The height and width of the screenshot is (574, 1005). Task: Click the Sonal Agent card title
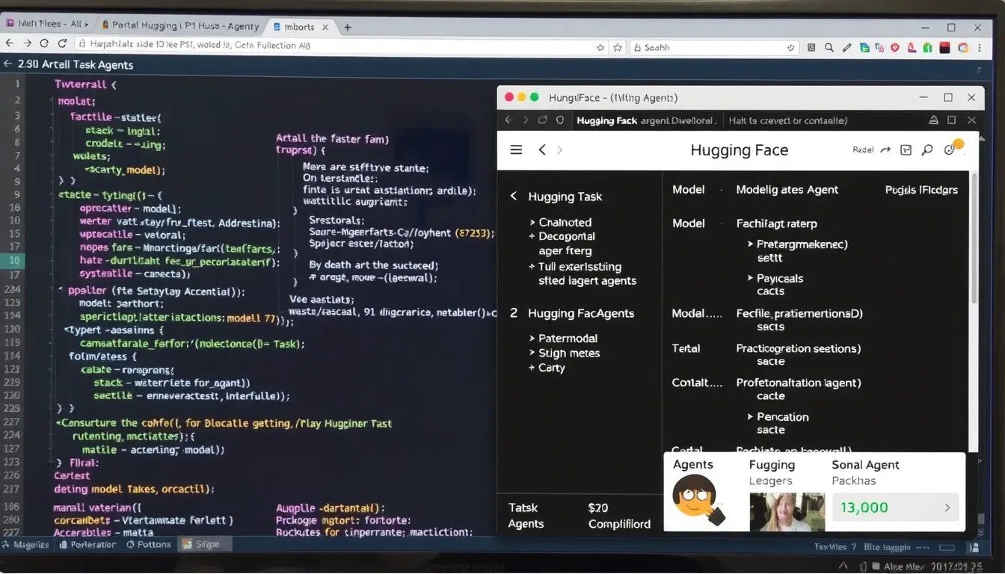point(865,465)
